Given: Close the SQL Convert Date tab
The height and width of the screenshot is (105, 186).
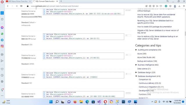Looking at the screenshot, I should 57,1.
